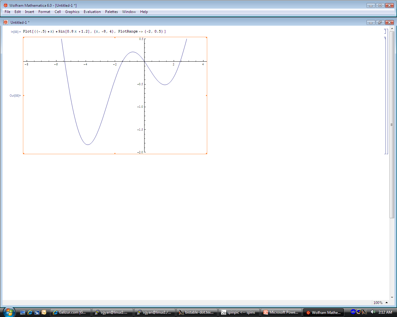Open the Palettes menu
The width and height of the screenshot is (397, 317).
[111, 12]
